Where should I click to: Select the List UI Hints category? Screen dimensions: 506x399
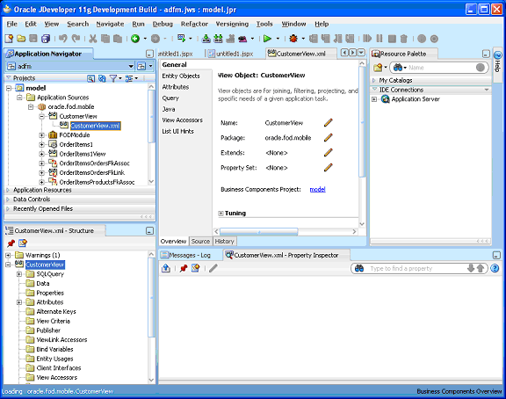(177, 131)
